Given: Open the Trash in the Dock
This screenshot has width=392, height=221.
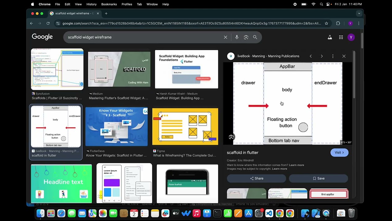Looking at the screenshot, I should click(x=351, y=213).
